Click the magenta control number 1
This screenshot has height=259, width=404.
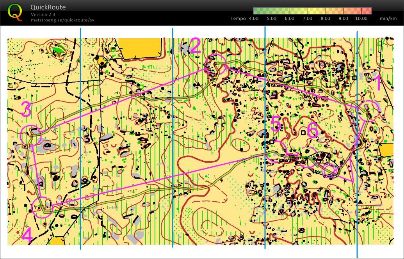coord(377,83)
